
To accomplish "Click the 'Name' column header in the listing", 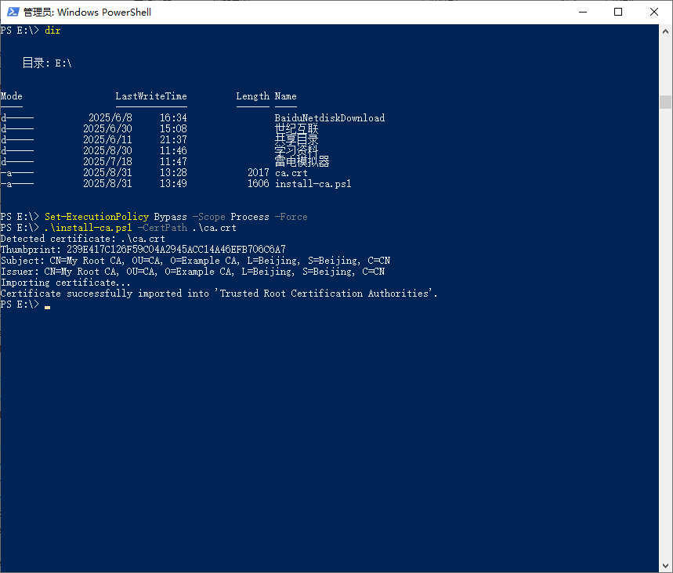I will (x=285, y=96).
